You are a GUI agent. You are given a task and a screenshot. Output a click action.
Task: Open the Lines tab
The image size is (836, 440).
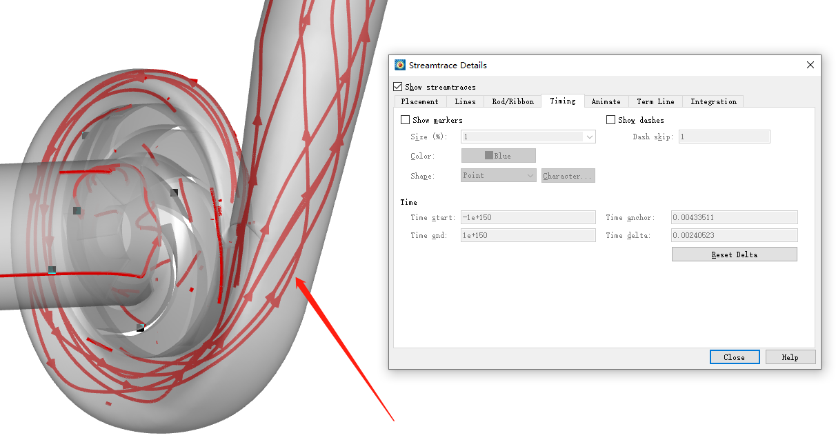click(x=465, y=101)
